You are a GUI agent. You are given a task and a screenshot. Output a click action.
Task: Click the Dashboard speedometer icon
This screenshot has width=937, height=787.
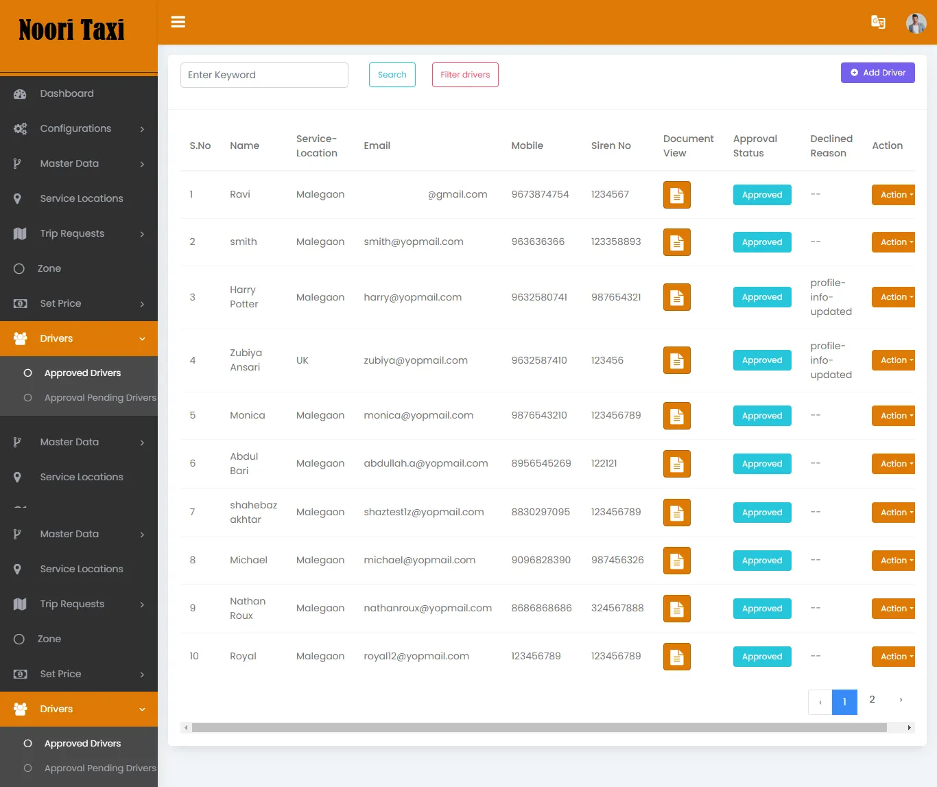pyautogui.click(x=19, y=93)
